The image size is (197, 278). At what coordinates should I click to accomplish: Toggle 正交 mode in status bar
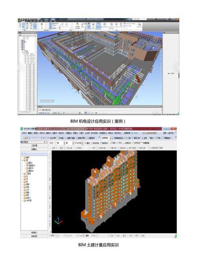[111, 236]
